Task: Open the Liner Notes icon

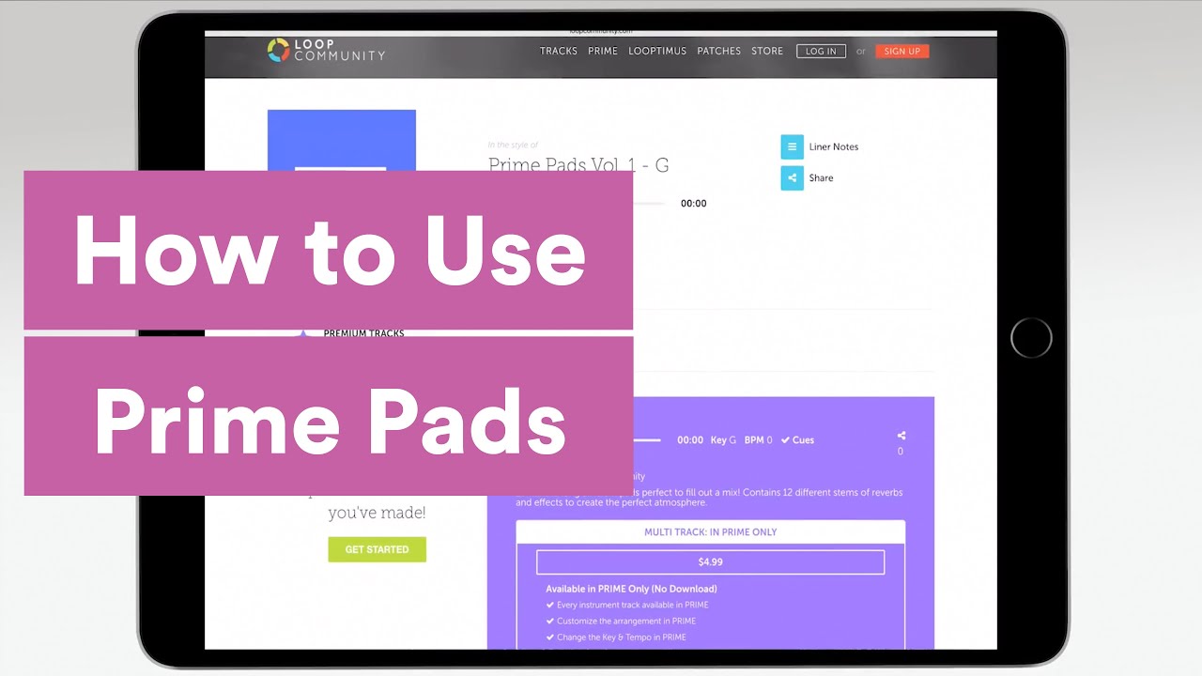Action: 792,146
